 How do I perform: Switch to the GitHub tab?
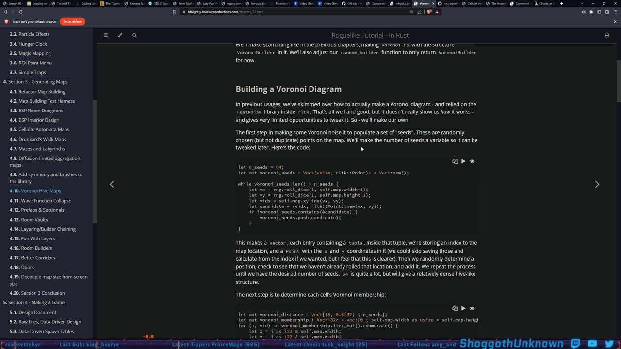353,3
